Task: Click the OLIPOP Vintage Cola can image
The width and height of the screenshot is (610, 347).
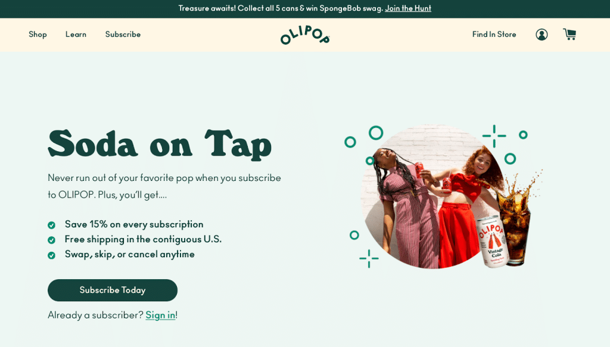Action: tap(493, 241)
